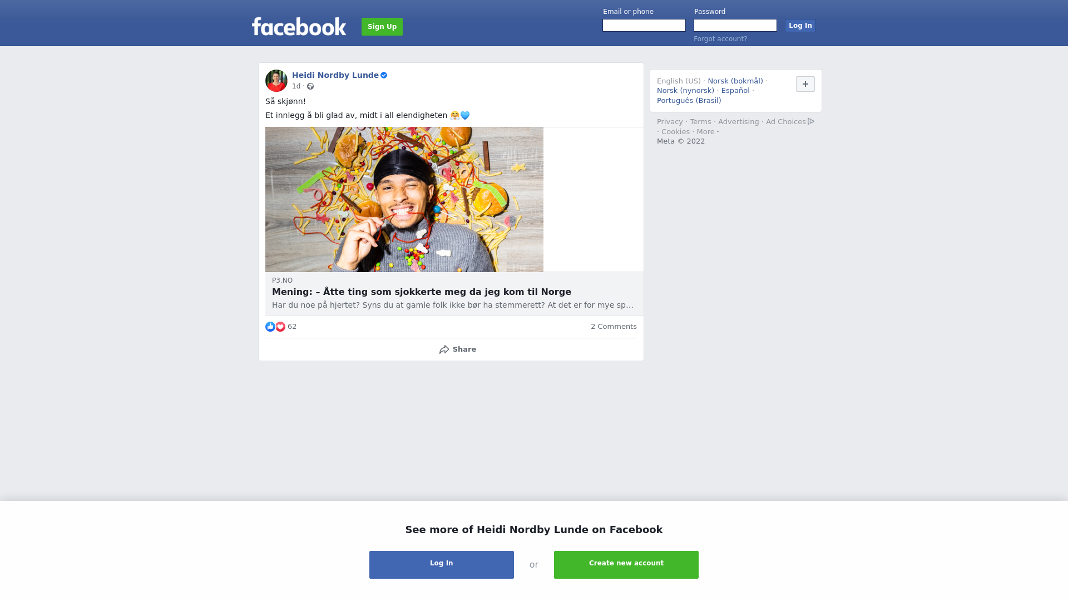Click the plus icon for more languages

click(x=805, y=84)
